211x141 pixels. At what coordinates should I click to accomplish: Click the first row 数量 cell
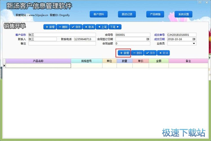[x=125, y=65]
